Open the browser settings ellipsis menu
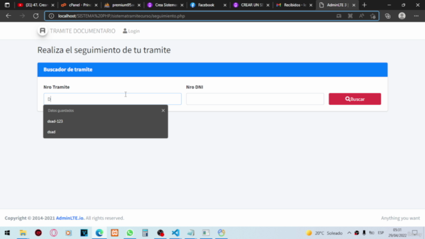 pyautogui.click(x=416, y=16)
